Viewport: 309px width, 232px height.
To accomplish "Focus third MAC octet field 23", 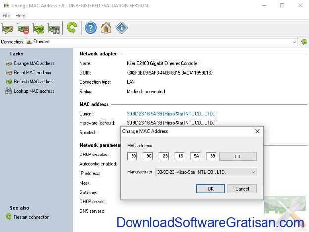I will pos(164,156).
